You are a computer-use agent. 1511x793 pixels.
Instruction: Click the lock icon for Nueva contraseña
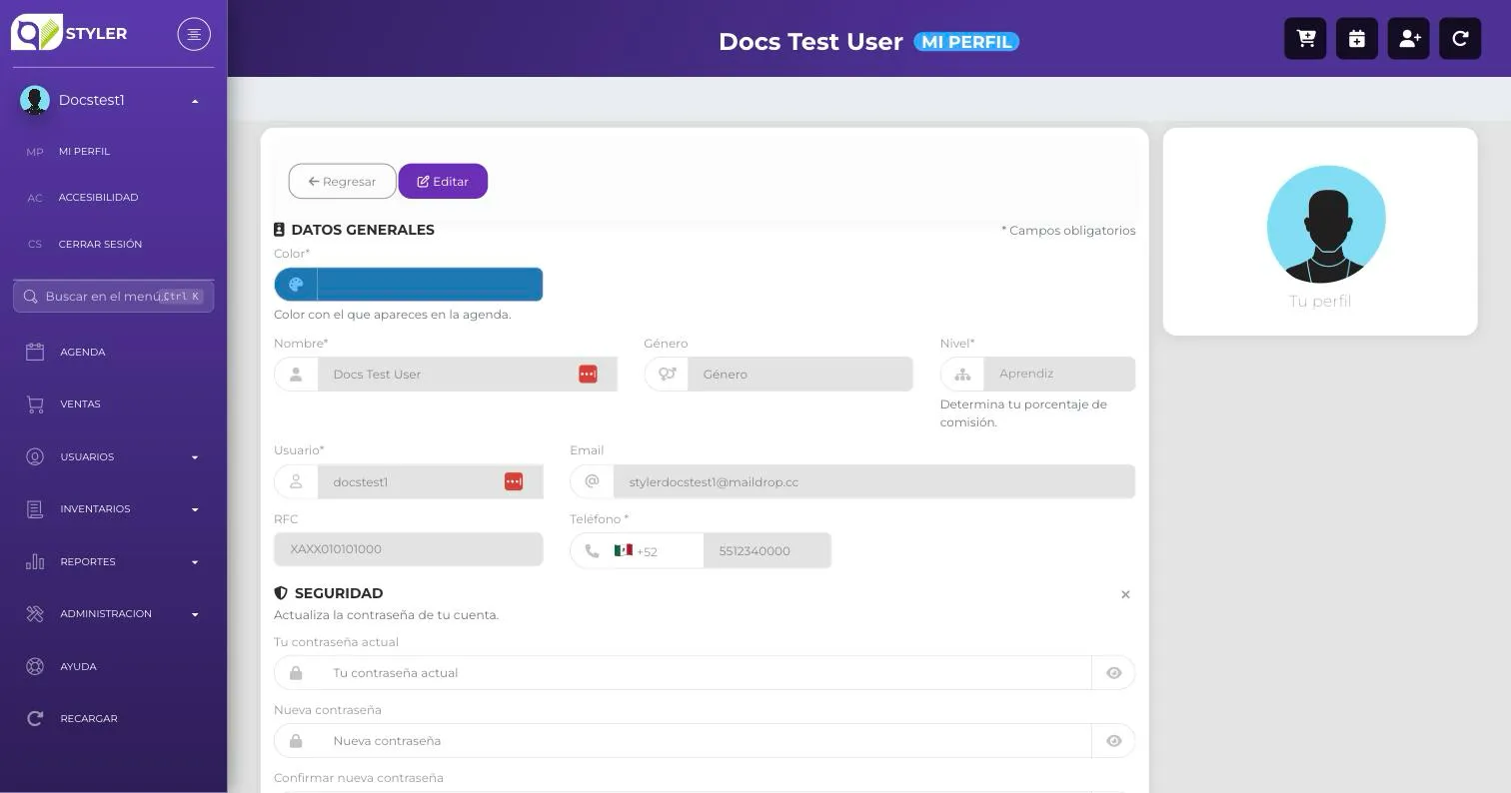(x=296, y=741)
